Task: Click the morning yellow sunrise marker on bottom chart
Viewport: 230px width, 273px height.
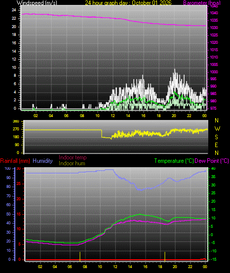Action: click(x=80, y=256)
